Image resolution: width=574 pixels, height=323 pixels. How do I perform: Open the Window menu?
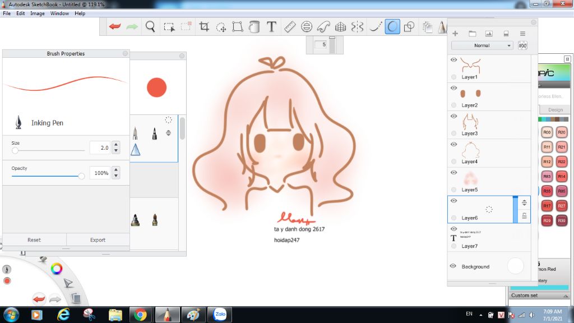click(x=59, y=13)
